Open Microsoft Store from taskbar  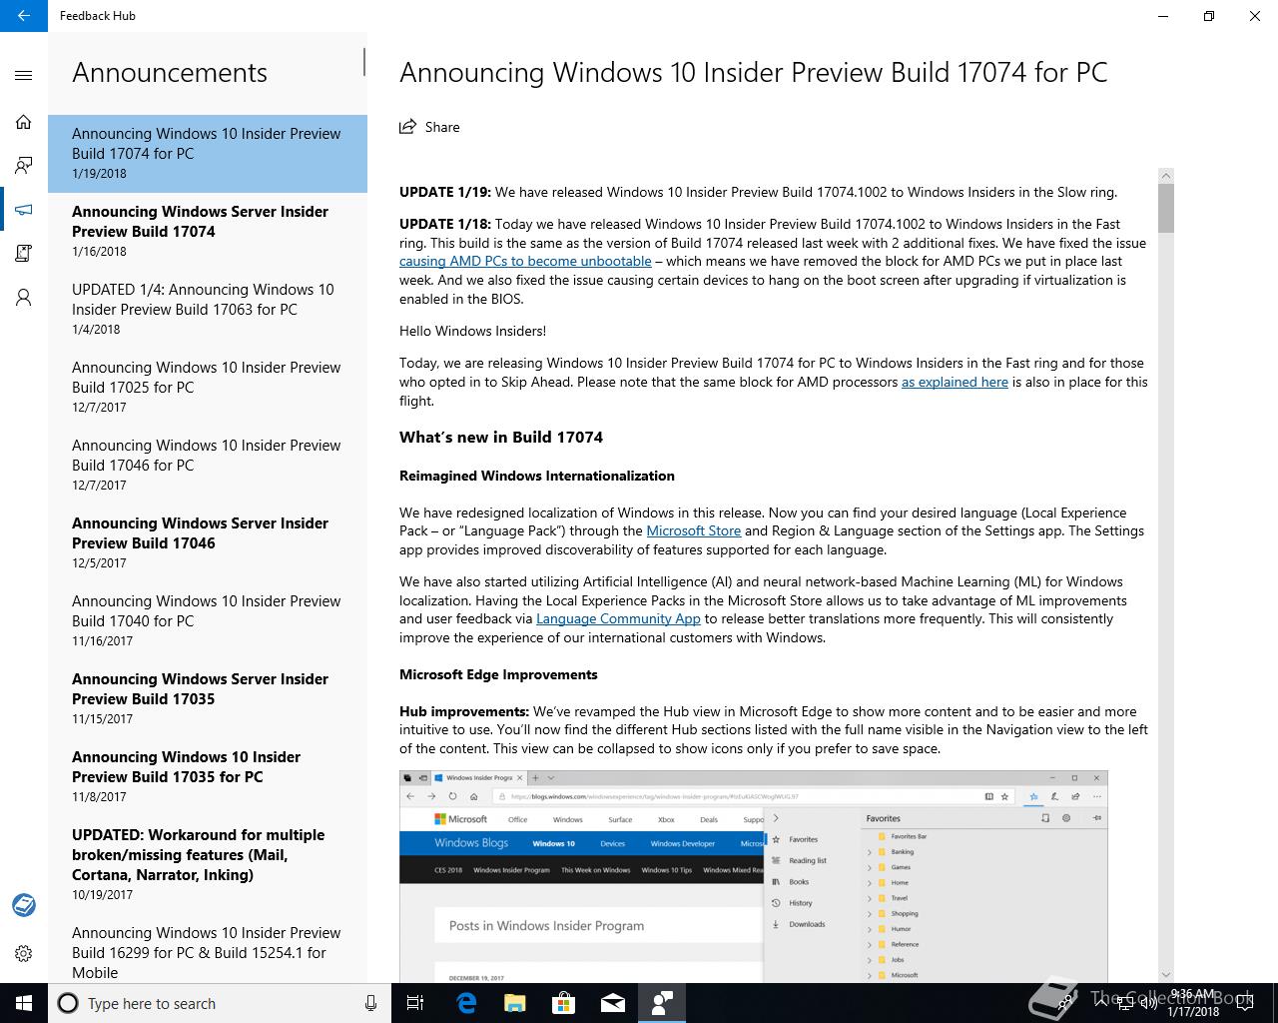[563, 1003]
